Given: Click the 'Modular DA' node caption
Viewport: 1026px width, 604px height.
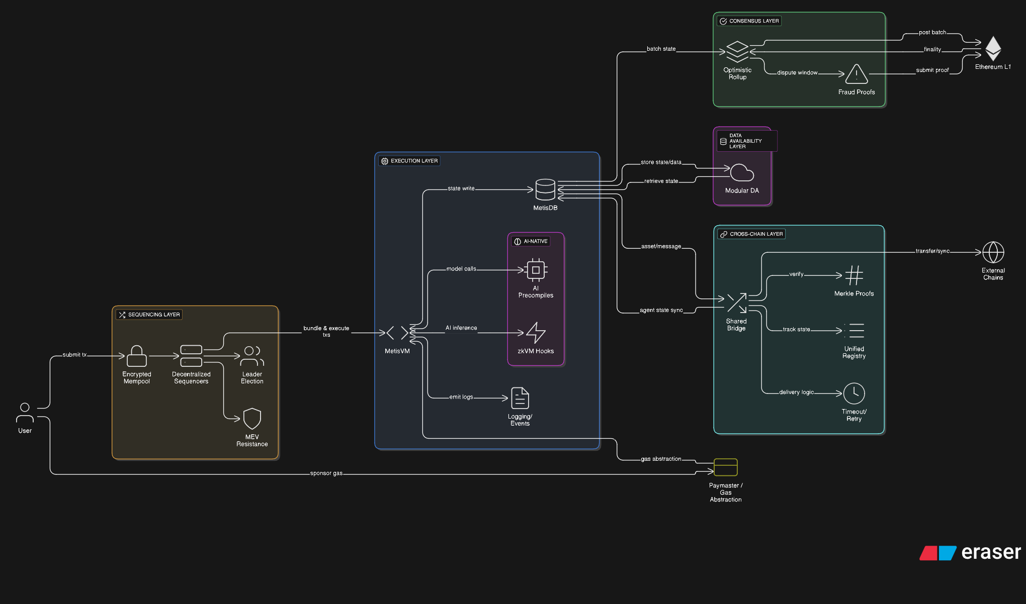Looking at the screenshot, I should [742, 190].
